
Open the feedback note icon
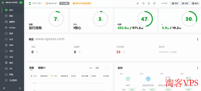point(155,4)
